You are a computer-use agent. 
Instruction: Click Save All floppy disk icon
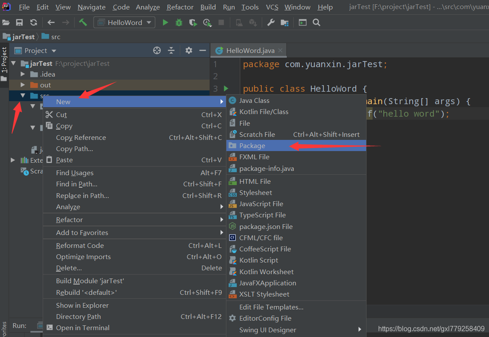coord(19,22)
